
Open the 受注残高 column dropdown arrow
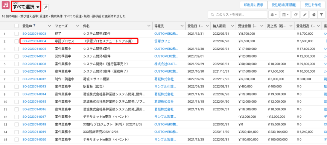tap(318, 26)
